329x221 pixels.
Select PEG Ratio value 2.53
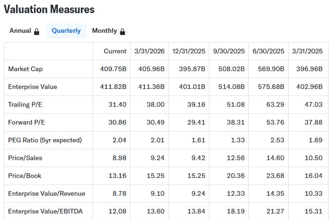pos(277,140)
